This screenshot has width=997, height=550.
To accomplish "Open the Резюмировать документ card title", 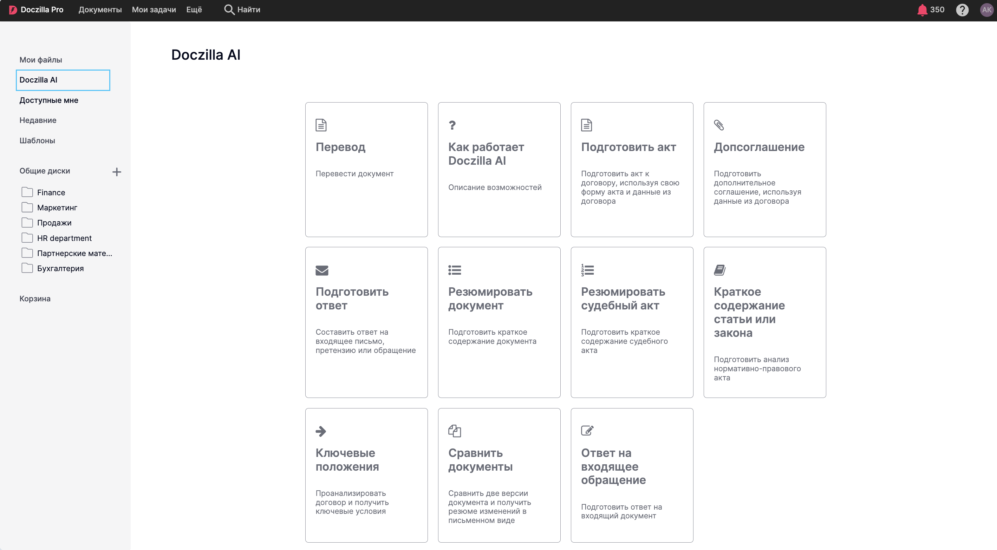I will pyautogui.click(x=490, y=299).
